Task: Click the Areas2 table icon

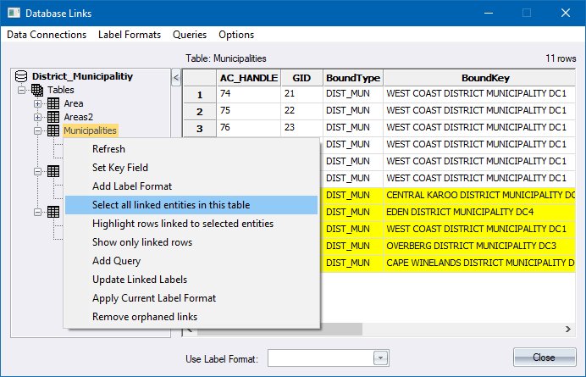Action: tap(53, 117)
